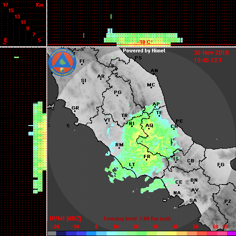Click the blue 0 dBZ color swatch
Image resolution: width=236 pixels, height=236 pixels.
click(91, 233)
